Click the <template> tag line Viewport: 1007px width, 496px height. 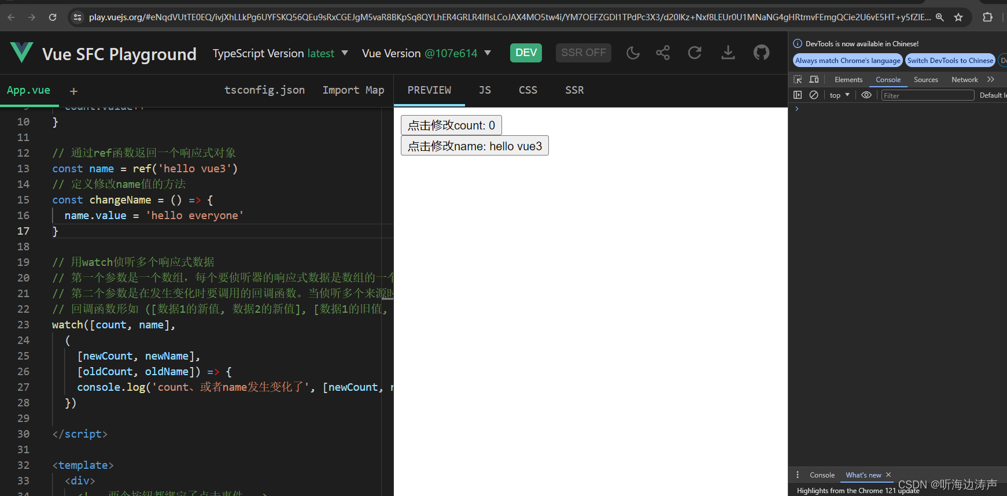click(83, 465)
